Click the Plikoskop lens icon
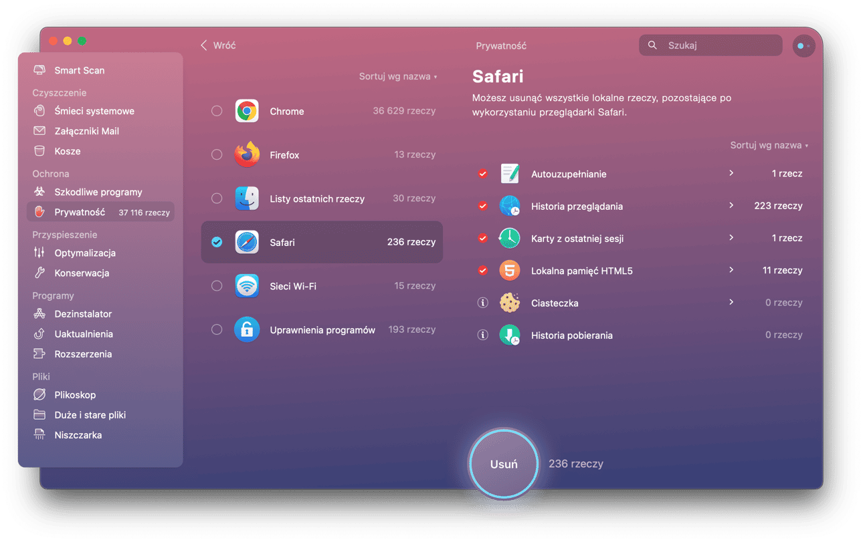The height and width of the screenshot is (542, 863). 39,394
